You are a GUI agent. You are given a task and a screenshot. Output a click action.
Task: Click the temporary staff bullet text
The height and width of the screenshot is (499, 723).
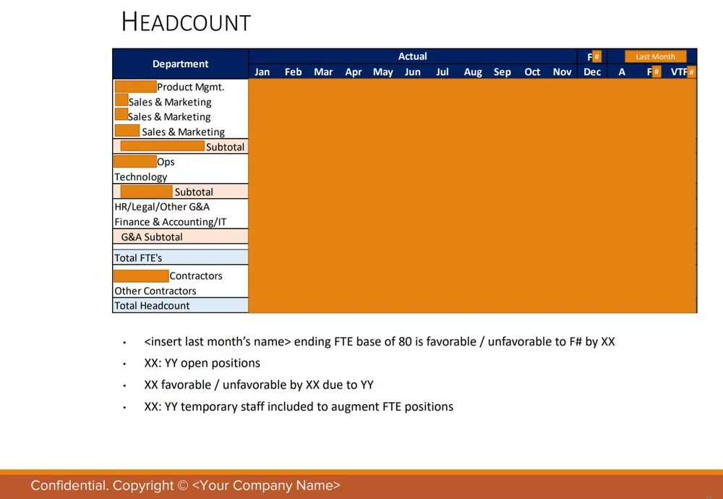coord(299,406)
